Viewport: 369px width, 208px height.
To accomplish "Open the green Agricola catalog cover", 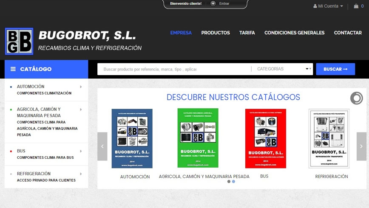I will pyautogui.click(x=198, y=138).
